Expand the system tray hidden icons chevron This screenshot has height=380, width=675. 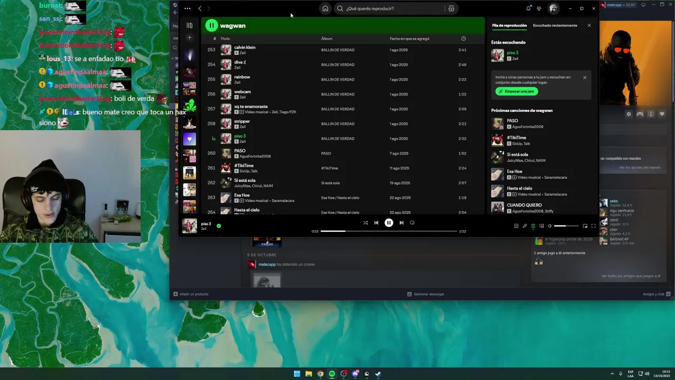612,374
